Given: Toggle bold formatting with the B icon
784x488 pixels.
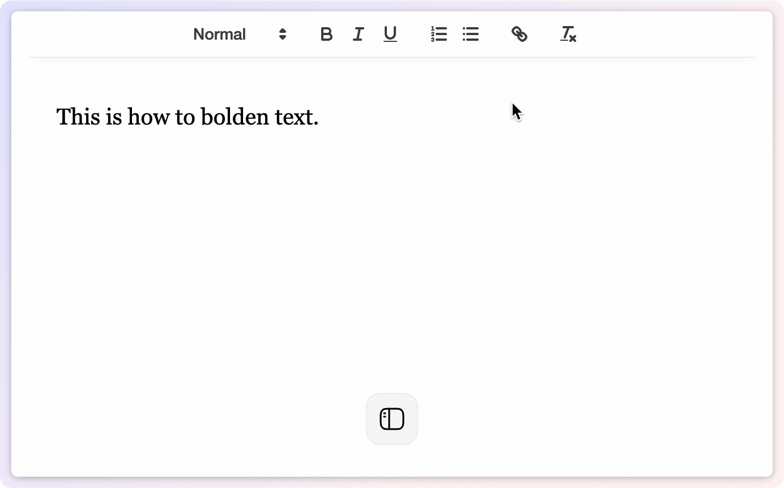Looking at the screenshot, I should [326, 35].
